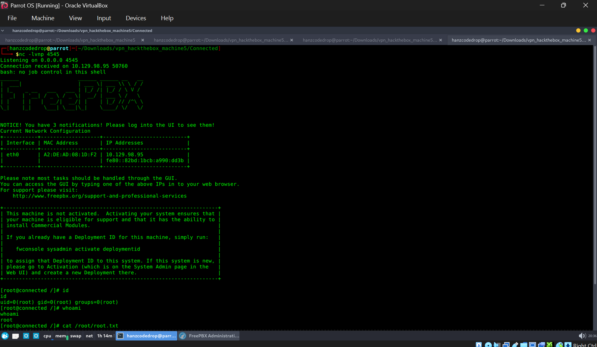Click the yellow minimize dot of terminal

pyautogui.click(x=578, y=31)
